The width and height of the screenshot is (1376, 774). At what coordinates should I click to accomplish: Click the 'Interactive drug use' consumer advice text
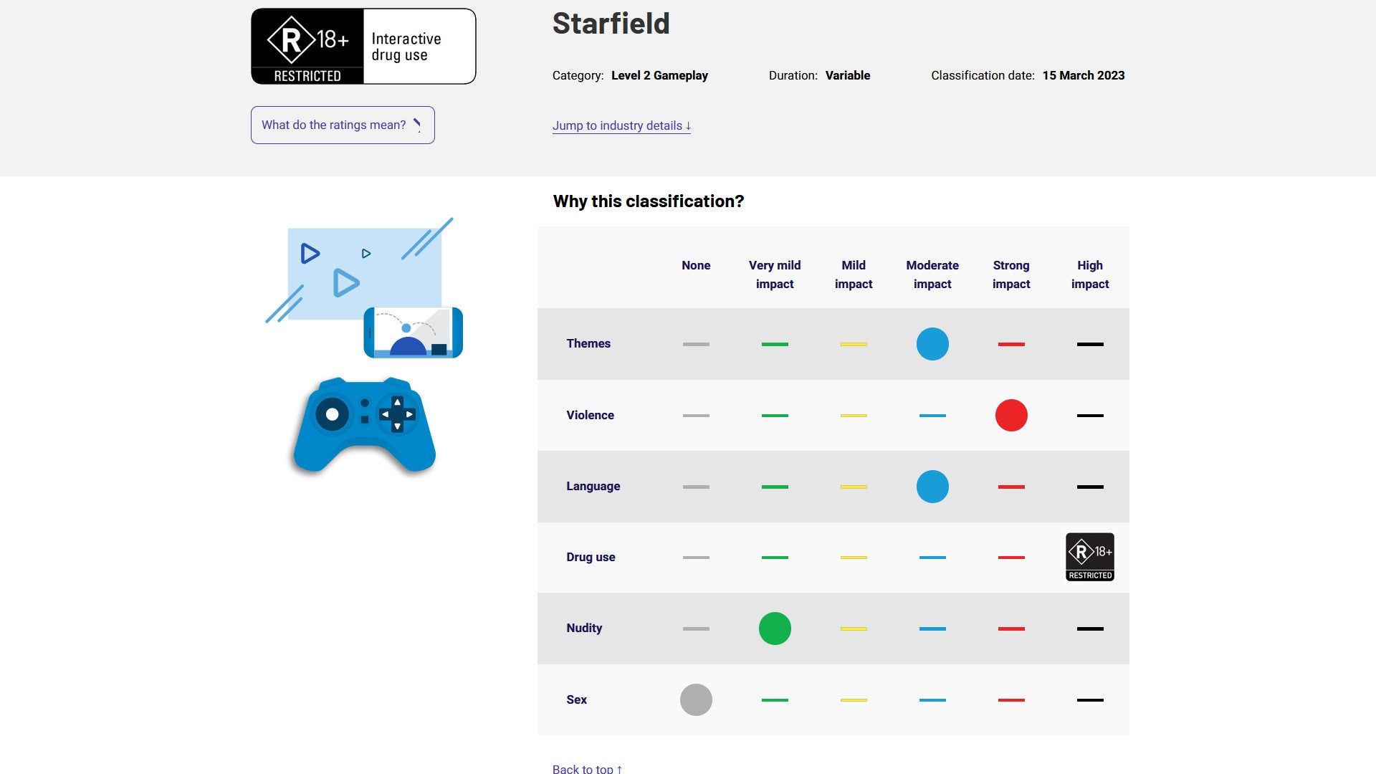point(406,47)
